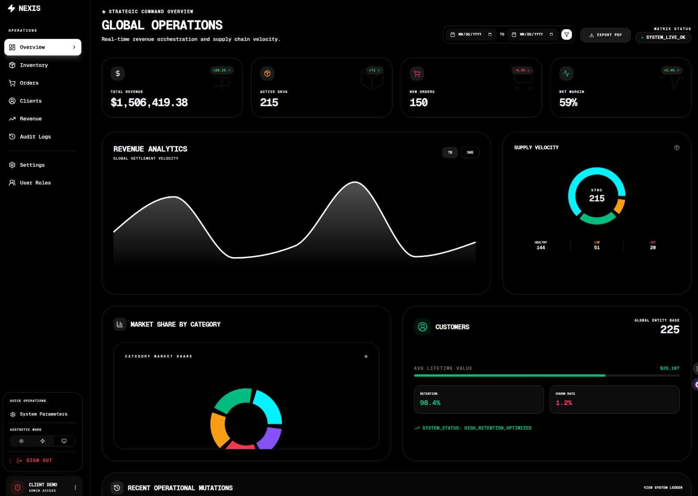
Task: Click the SYSTEM_LIVE_OK status badge
Action: (x=663, y=37)
